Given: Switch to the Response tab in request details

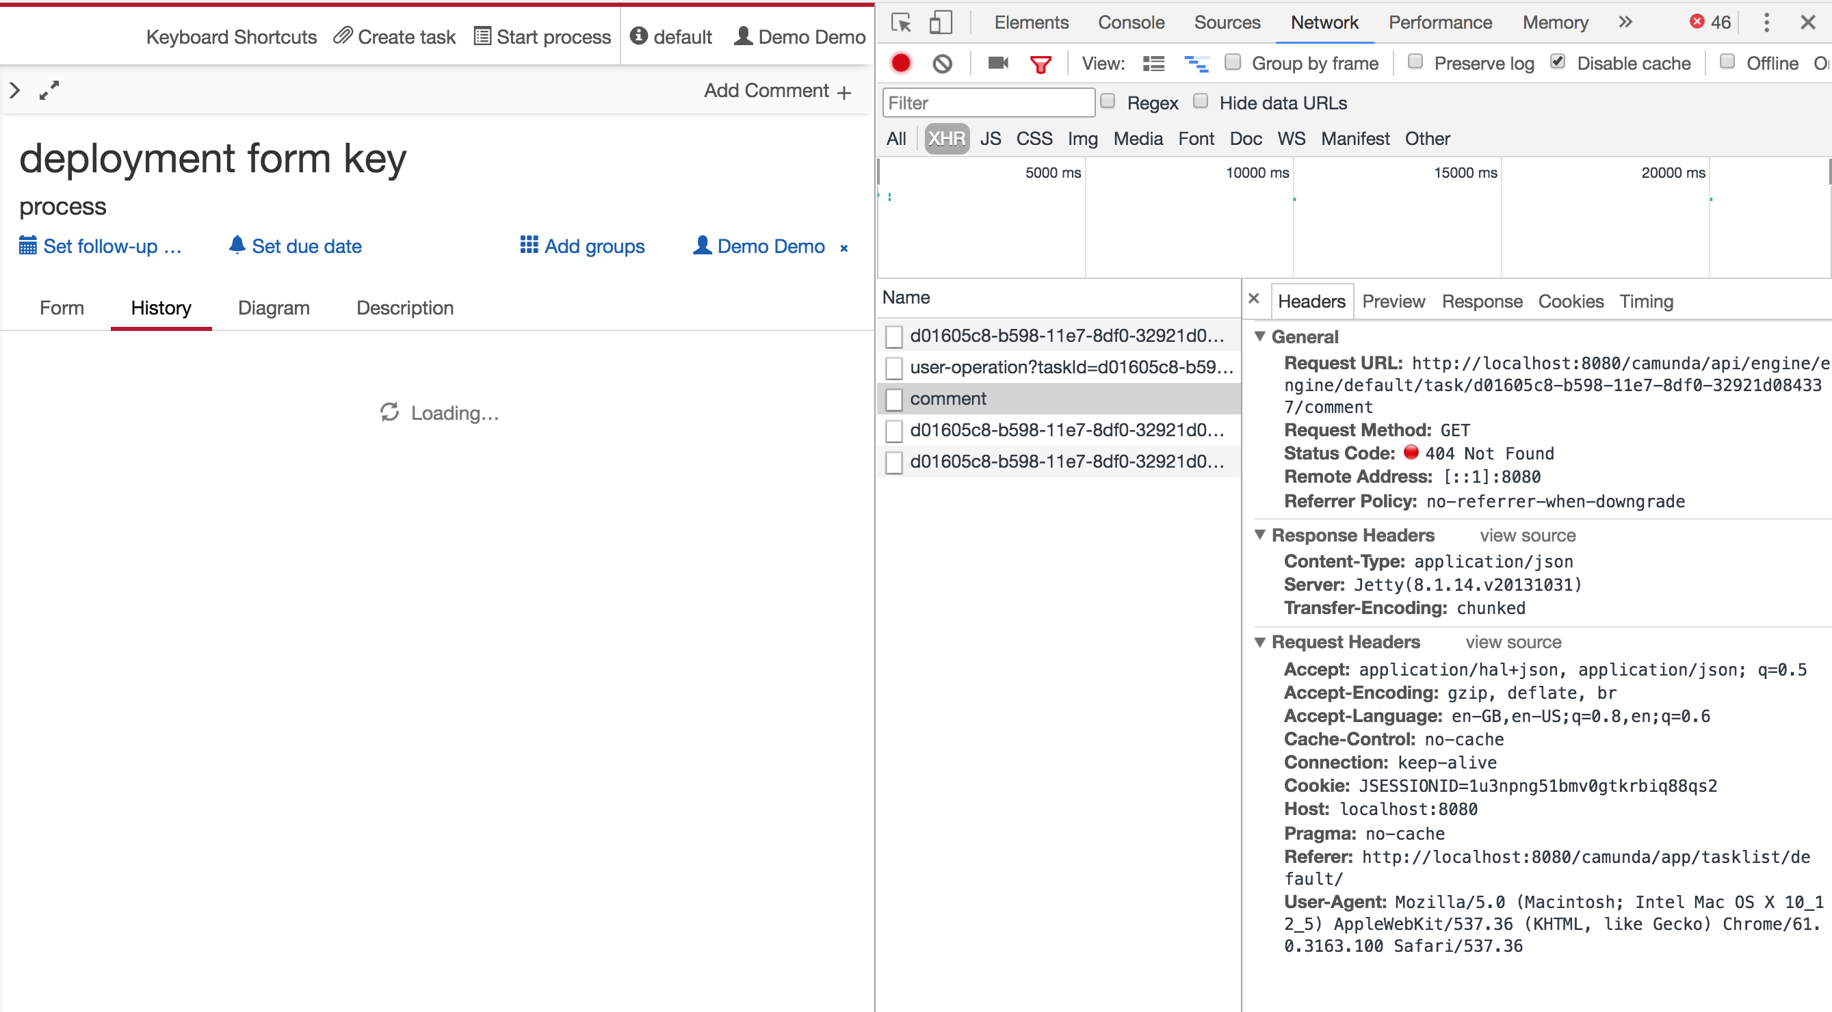Looking at the screenshot, I should [x=1481, y=302].
